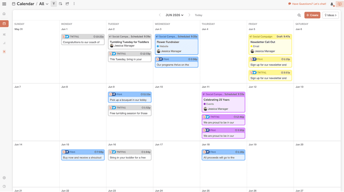This screenshot has width=344, height=192.
Task: Click the Create button
Action: click(x=312, y=15)
